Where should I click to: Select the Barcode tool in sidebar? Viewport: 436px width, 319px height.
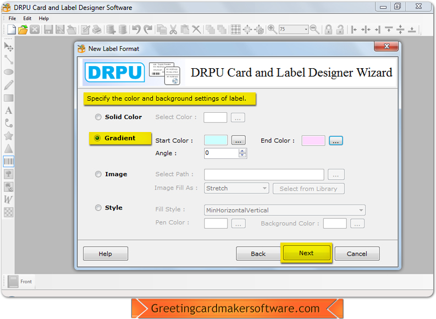[9, 162]
